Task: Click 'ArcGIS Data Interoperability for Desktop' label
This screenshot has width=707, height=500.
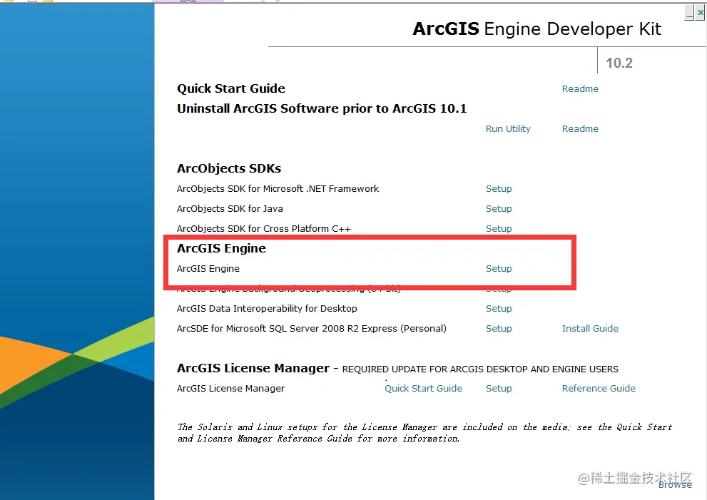Action: tap(267, 308)
